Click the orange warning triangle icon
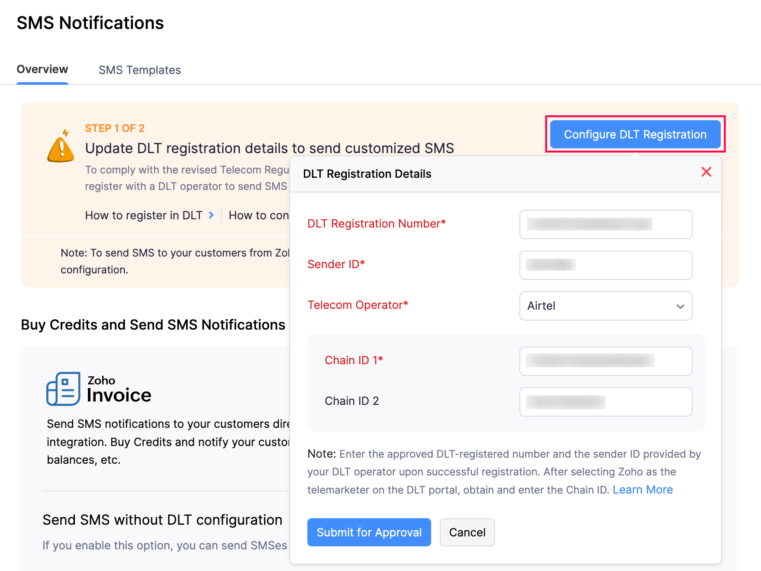Image resolution: width=761 pixels, height=571 pixels. 61,147
